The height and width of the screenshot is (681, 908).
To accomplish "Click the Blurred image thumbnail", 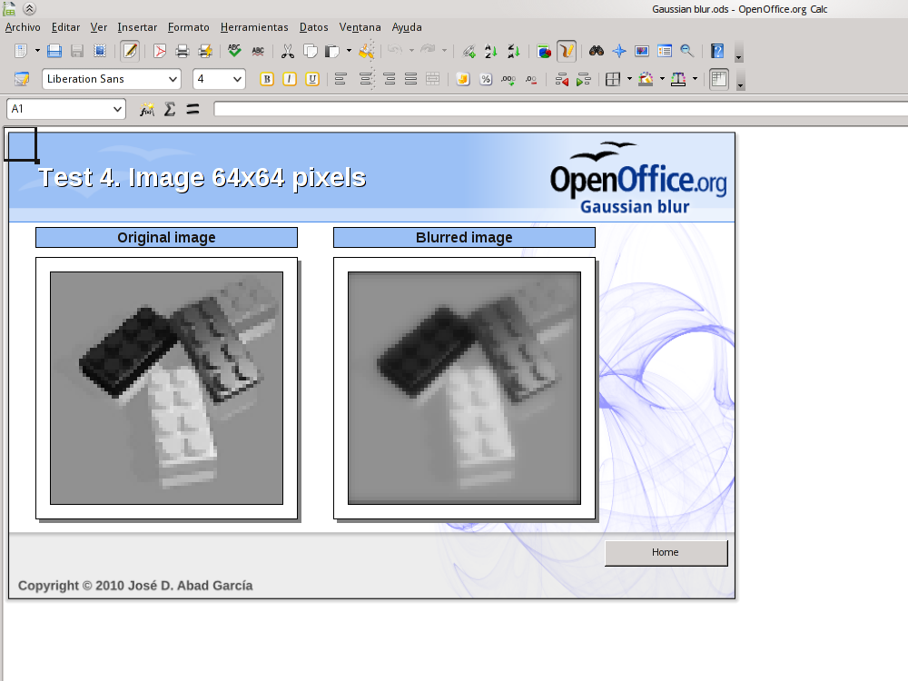I will tap(464, 388).
